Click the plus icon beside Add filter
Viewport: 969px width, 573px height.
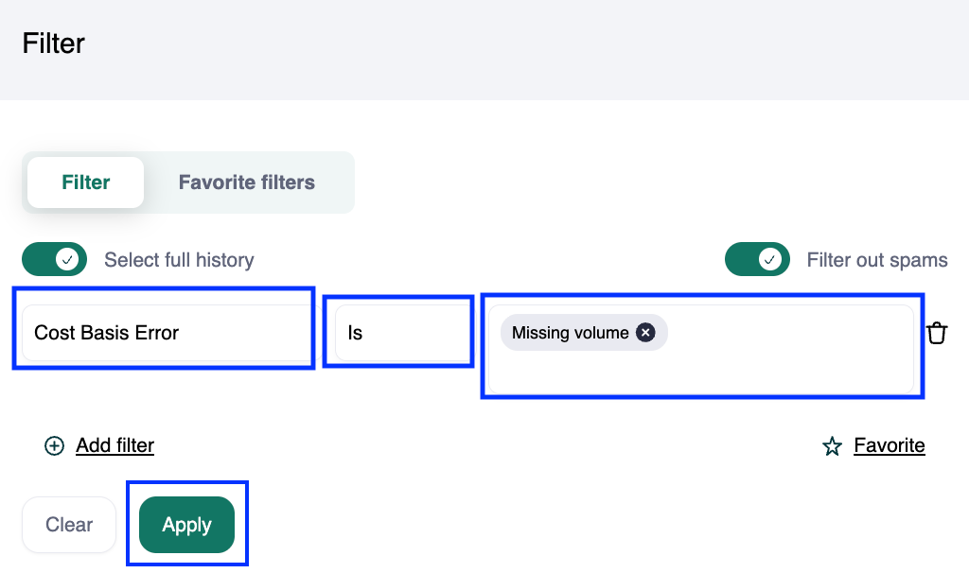pos(55,445)
